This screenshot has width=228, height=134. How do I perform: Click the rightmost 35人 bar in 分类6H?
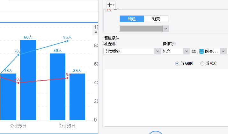pyautogui.click(x=77, y=97)
